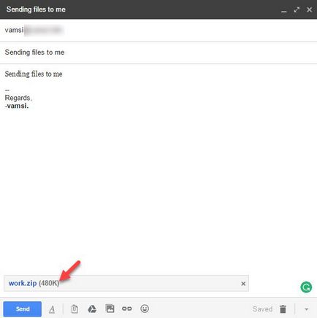
Task: Minimize the compose window
Action: click(283, 10)
